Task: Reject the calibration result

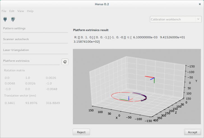Action: point(81,132)
